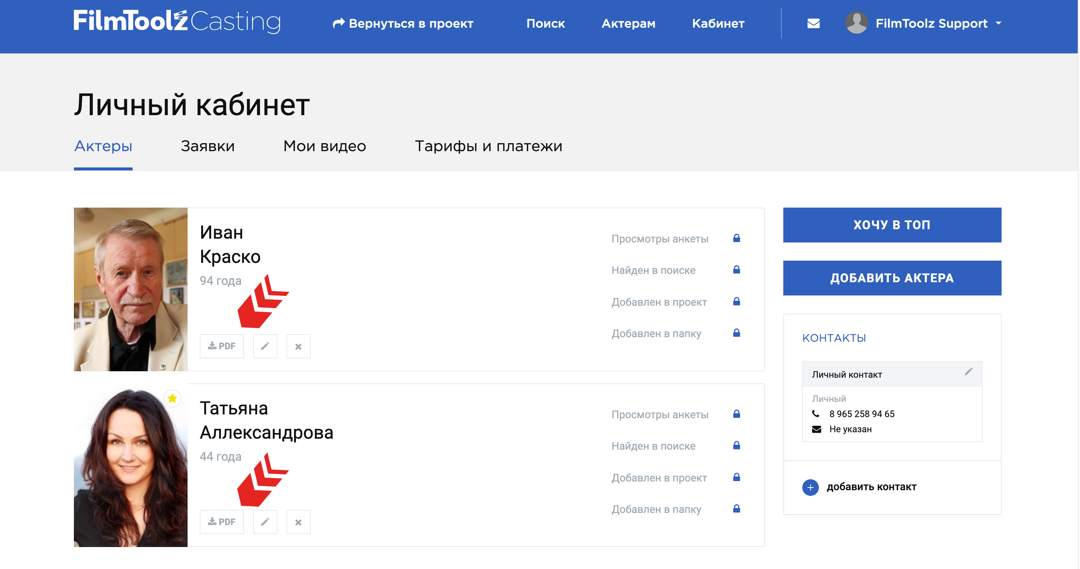Image resolution: width=1080 pixels, height=569 pixels.
Task: Click lock icon by Татьяна's Просмотры анкеты
Action: [737, 414]
